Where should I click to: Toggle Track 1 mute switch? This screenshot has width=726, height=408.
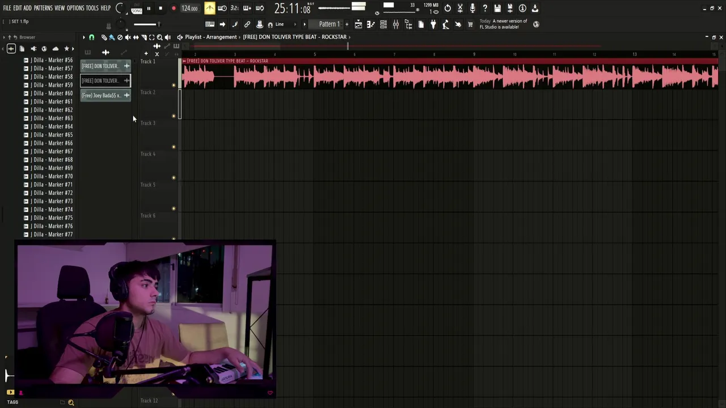click(x=174, y=85)
